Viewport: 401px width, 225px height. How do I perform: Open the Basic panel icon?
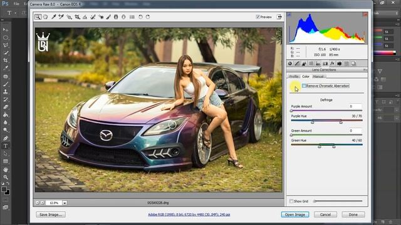[289, 64]
